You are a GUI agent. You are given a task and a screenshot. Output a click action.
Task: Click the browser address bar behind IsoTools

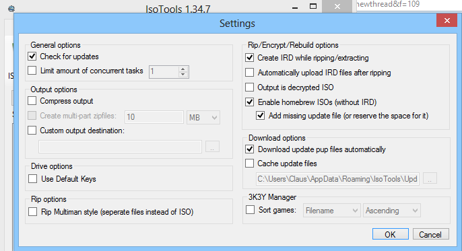tap(409, 5)
